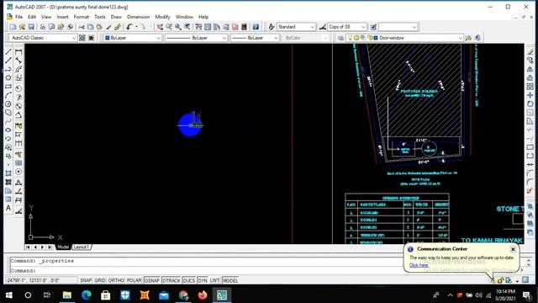Close the Communication Center balloon
This screenshot has height=303, width=538.
tap(513, 249)
